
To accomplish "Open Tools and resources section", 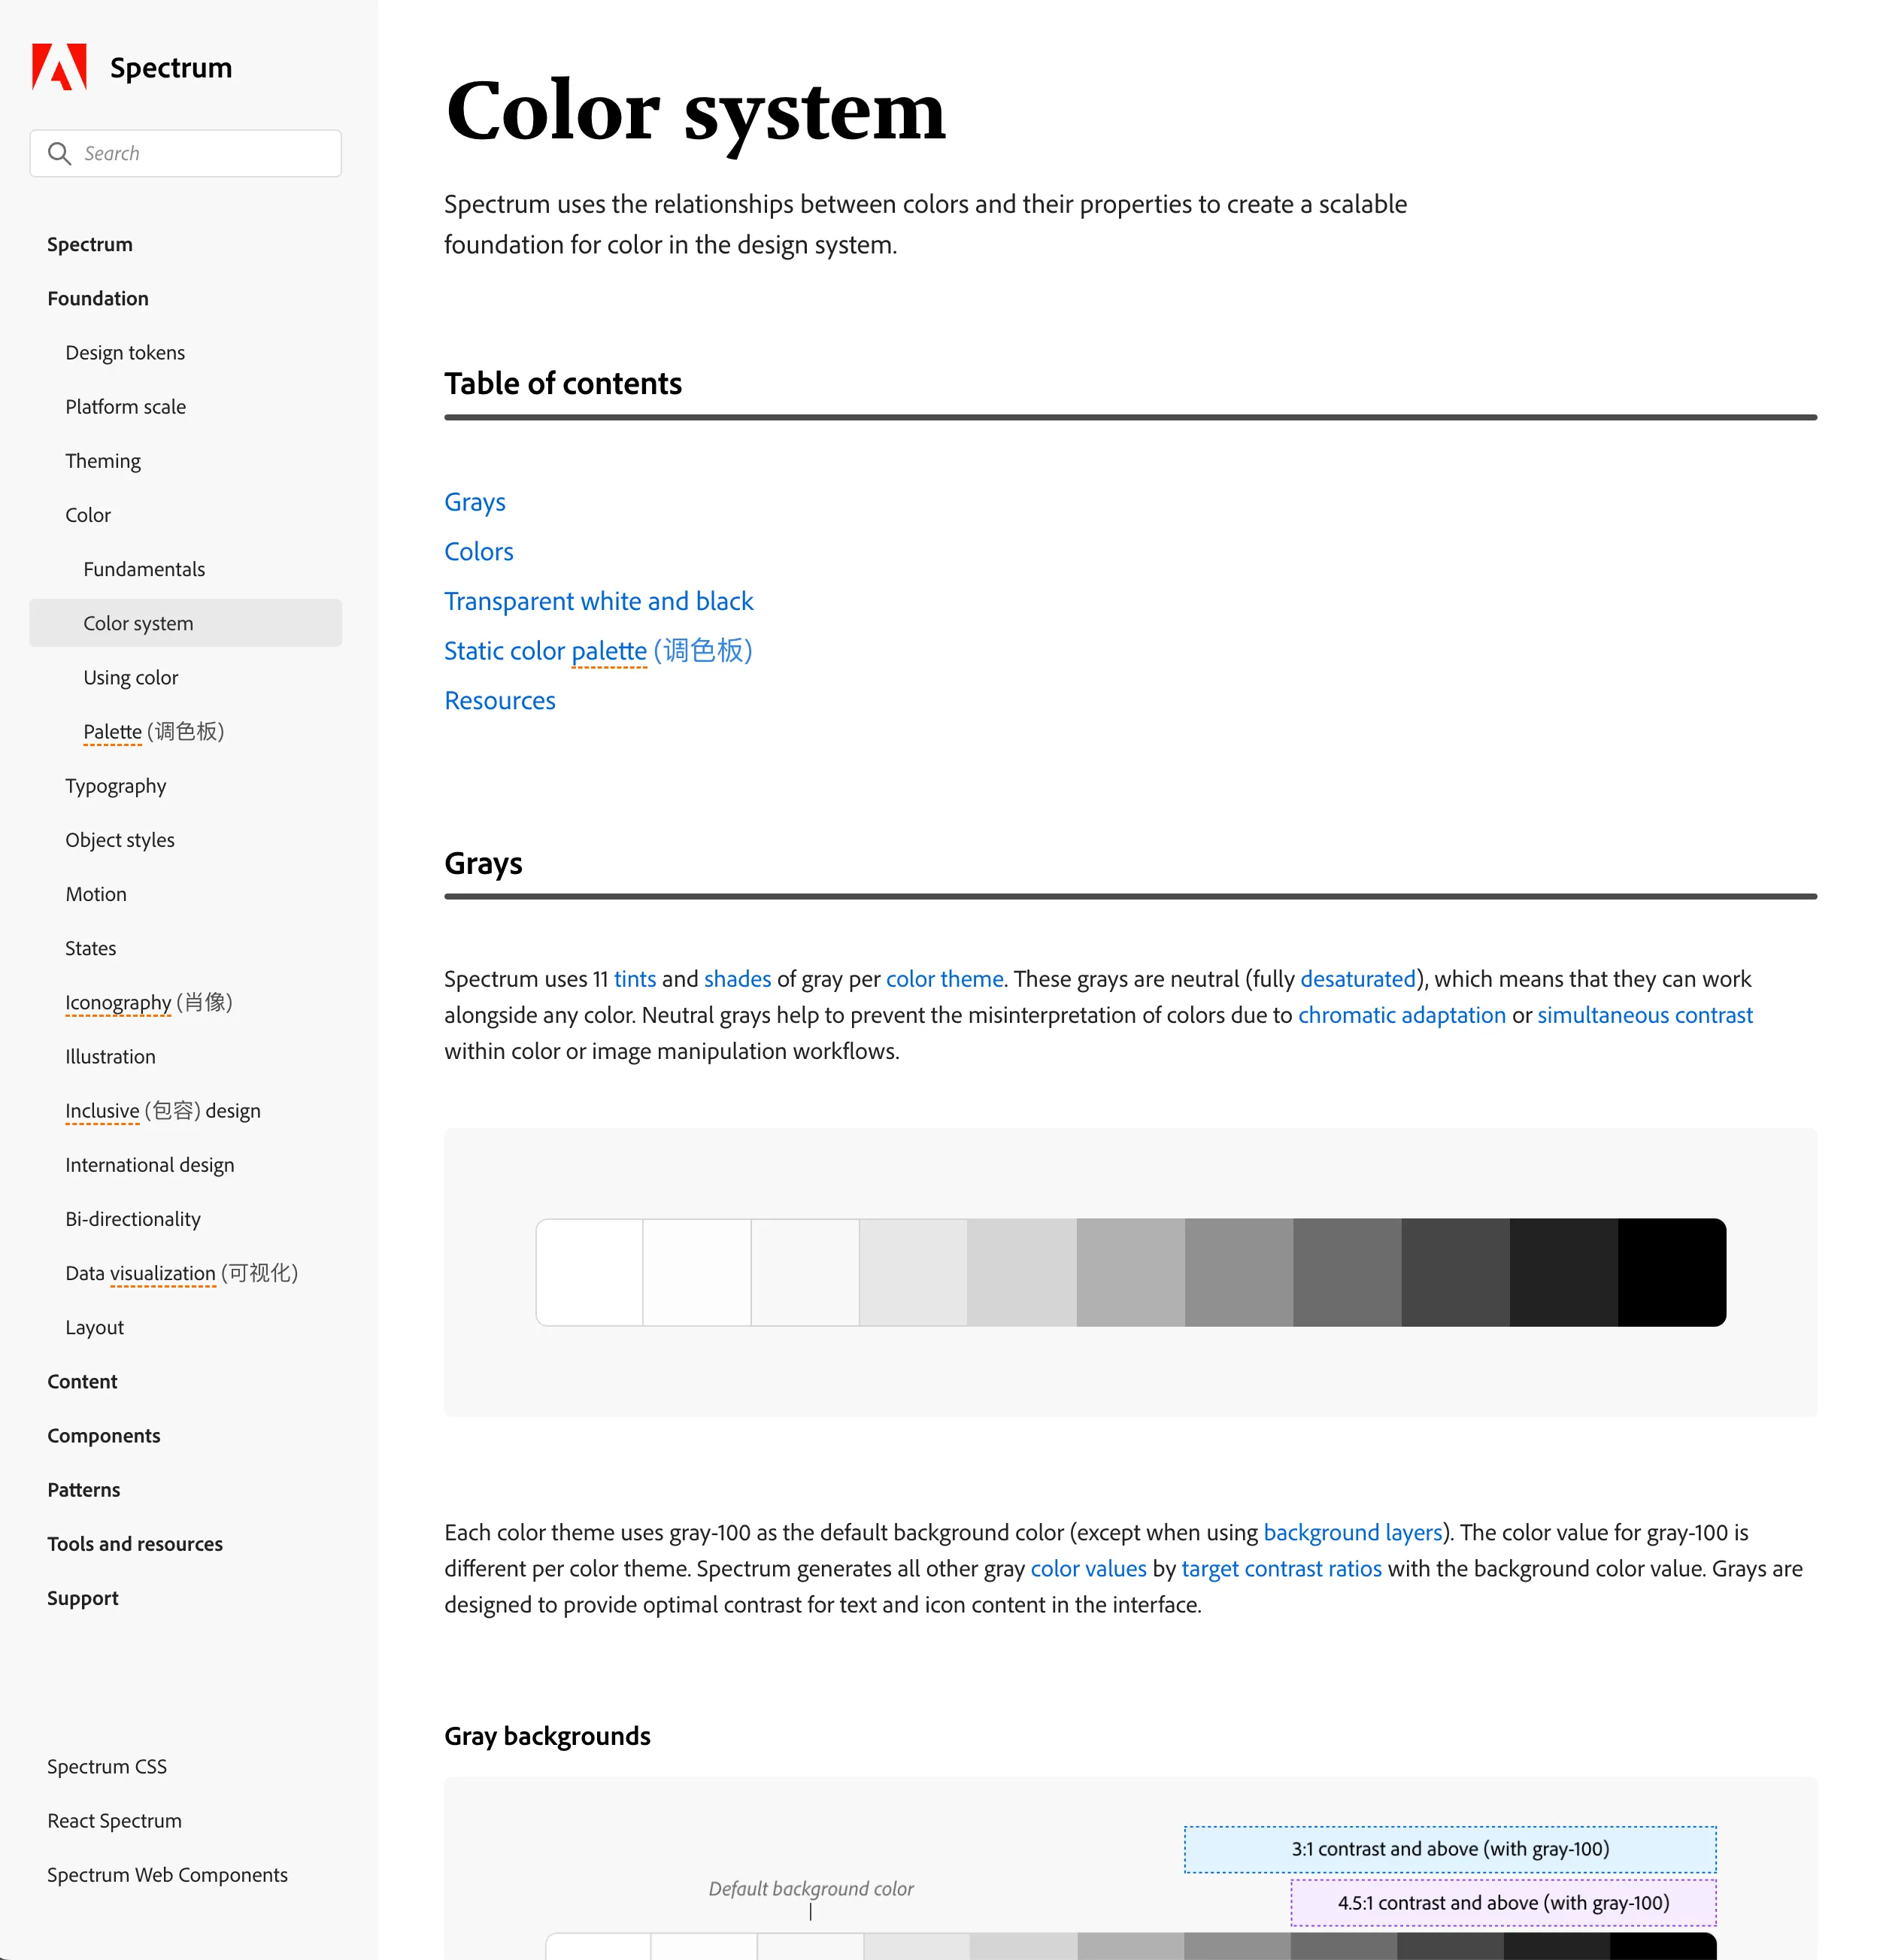I will (134, 1543).
